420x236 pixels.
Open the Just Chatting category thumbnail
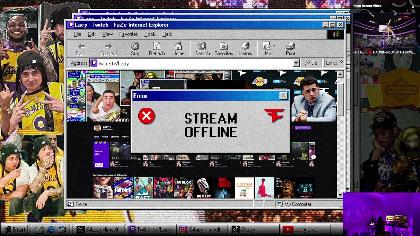[x=103, y=188]
